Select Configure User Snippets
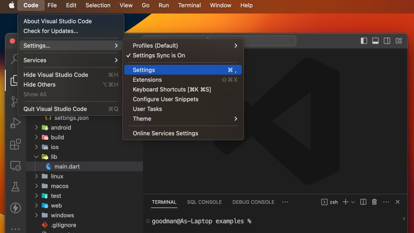This screenshot has height=233, width=414. (x=183, y=99)
